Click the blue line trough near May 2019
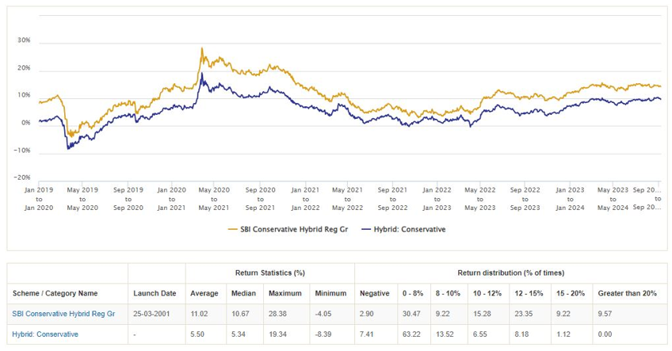Image resolution: width=672 pixels, height=351 pixels. [67, 149]
